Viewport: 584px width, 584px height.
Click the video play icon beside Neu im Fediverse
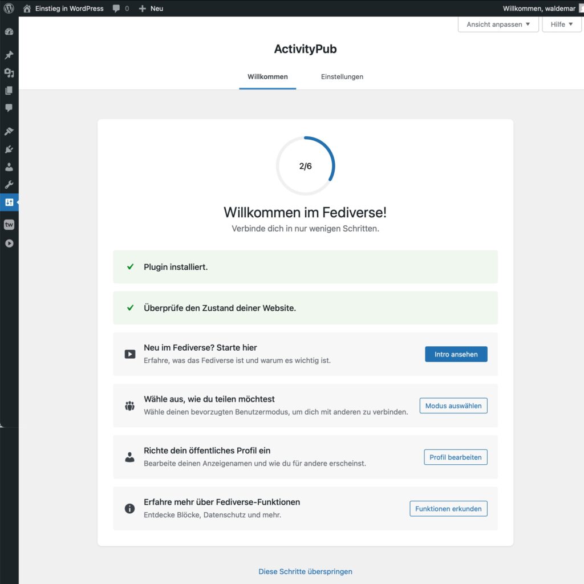tap(130, 354)
